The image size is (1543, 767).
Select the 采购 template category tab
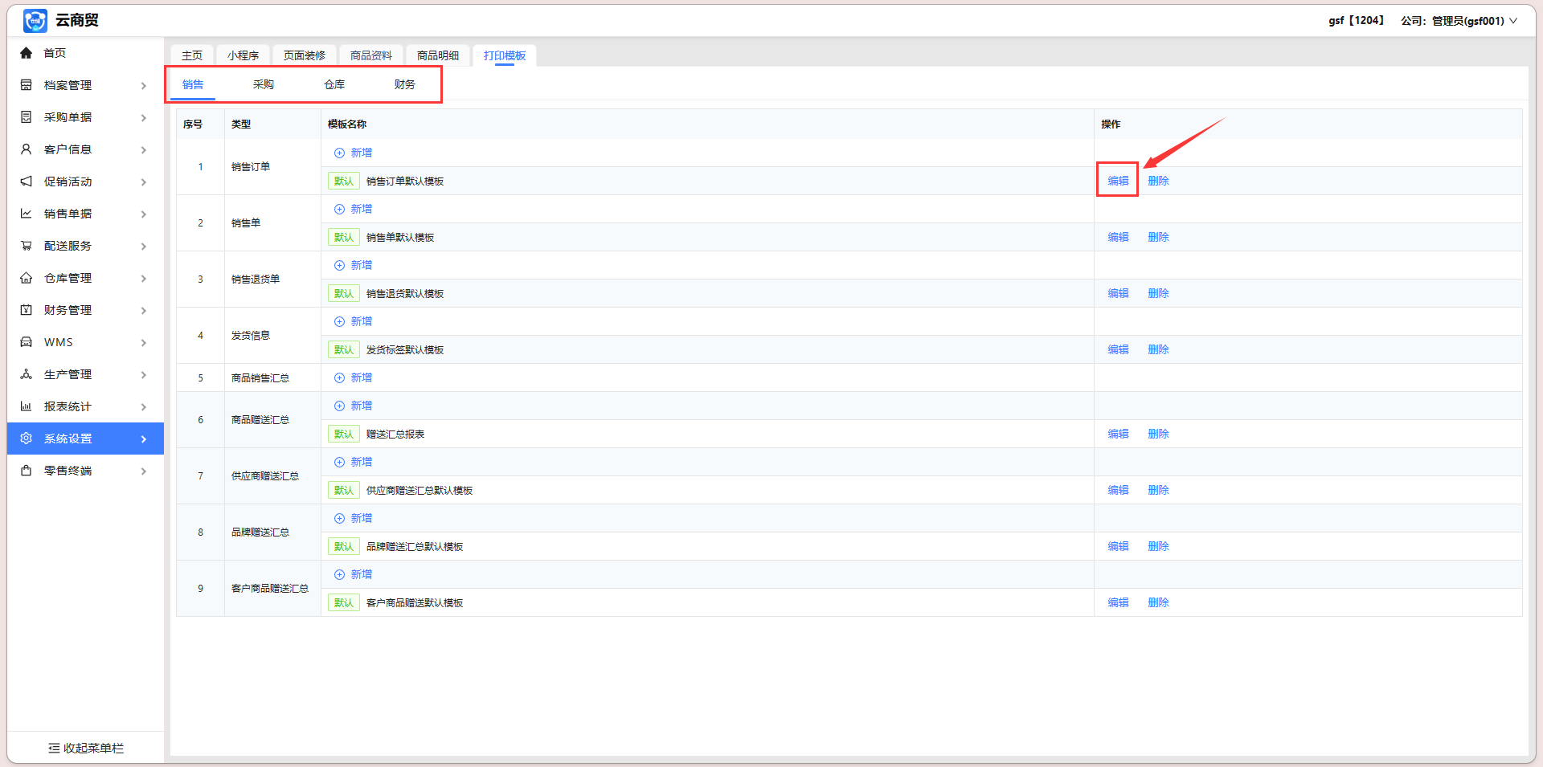point(264,84)
